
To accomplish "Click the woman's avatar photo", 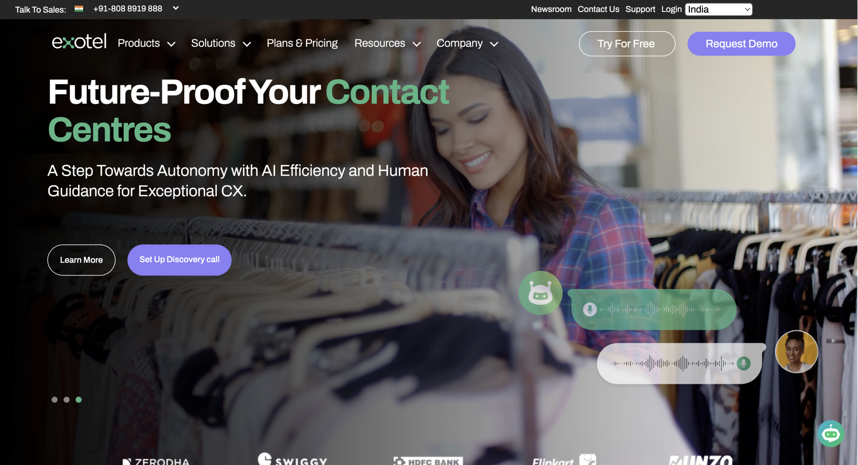I will (x=796, y=352).
